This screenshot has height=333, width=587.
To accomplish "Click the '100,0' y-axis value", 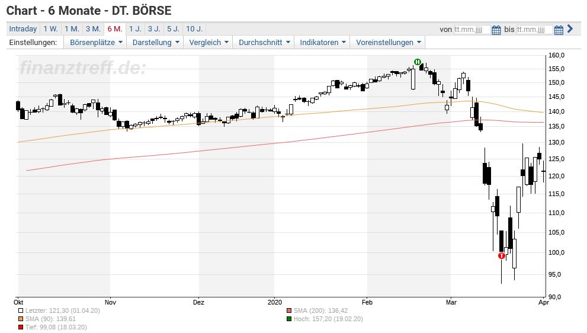I will coord(556,252).
